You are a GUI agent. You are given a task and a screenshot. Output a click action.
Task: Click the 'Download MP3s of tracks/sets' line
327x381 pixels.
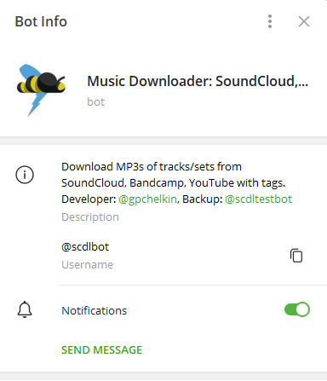[x=152, y=167]
